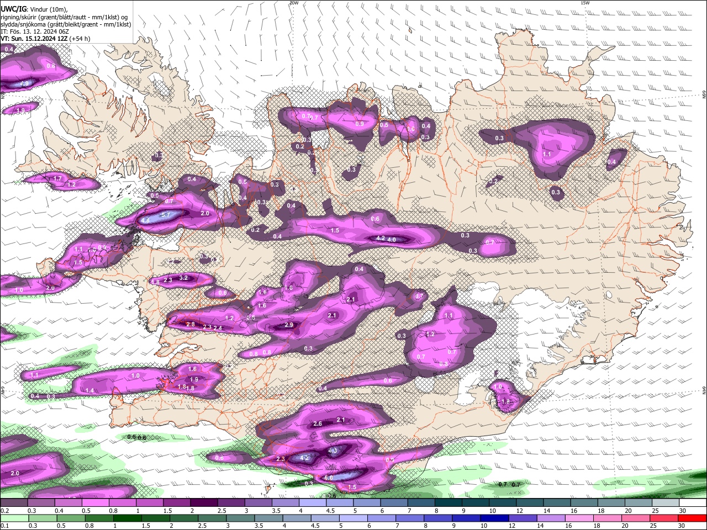Click the 'slydda/snjókoma (grátt/bleikt/grænt - mm/1klst)' legend line
Screen dimensions: 707x530
pos(66,24)
